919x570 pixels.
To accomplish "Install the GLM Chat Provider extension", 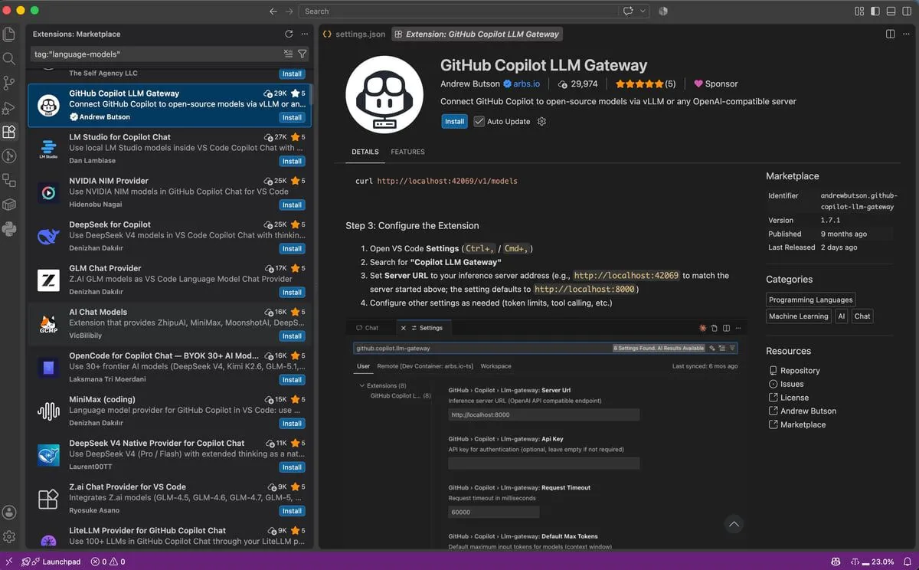I will click(292, 292).
